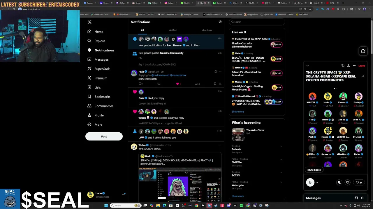Collapse the Space panel with chevron
The height and width of the screenshot is (209, 373).
coord(307,66)
